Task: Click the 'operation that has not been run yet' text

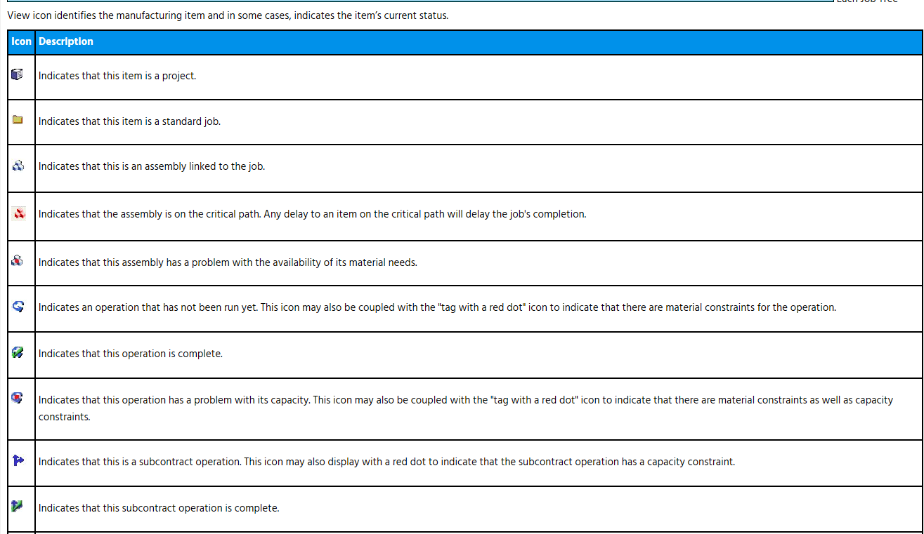Action: coord(437,307)
